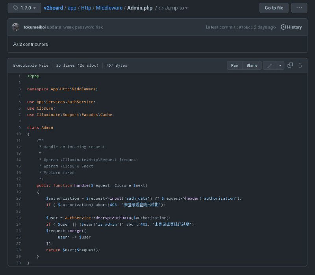Screen dimensions: 315x275
Task: Navigate to v2board repository root
Action: click(54, 8)
